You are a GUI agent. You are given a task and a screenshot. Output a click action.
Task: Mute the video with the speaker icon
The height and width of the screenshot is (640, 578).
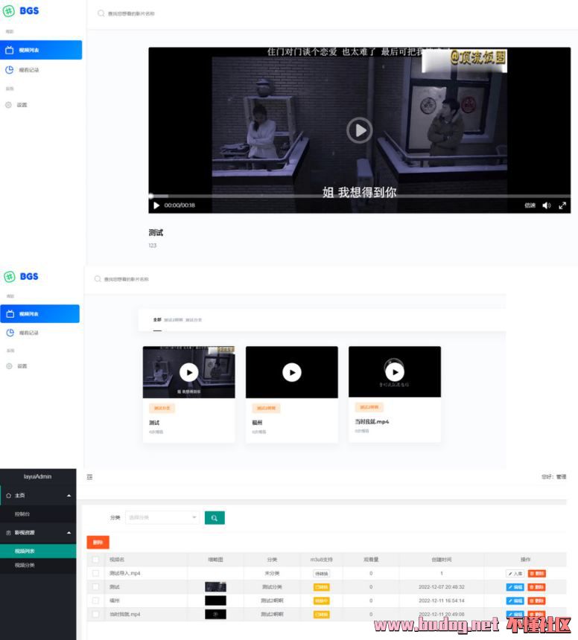point(547,205)
